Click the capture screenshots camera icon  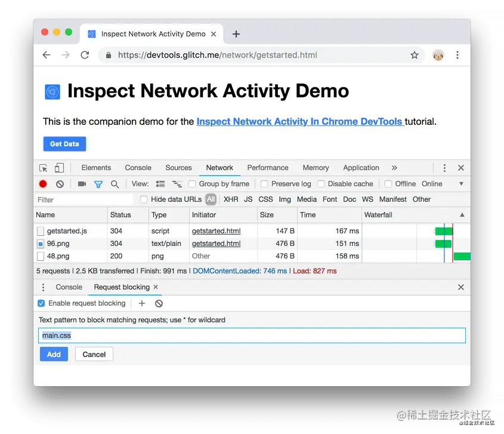click(82, 184)
